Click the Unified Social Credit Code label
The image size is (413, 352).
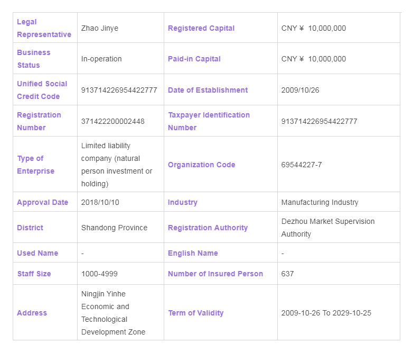point(42,90)
